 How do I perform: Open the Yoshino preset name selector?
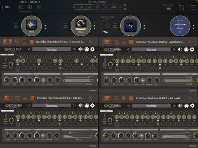click(x=151, y=49)
